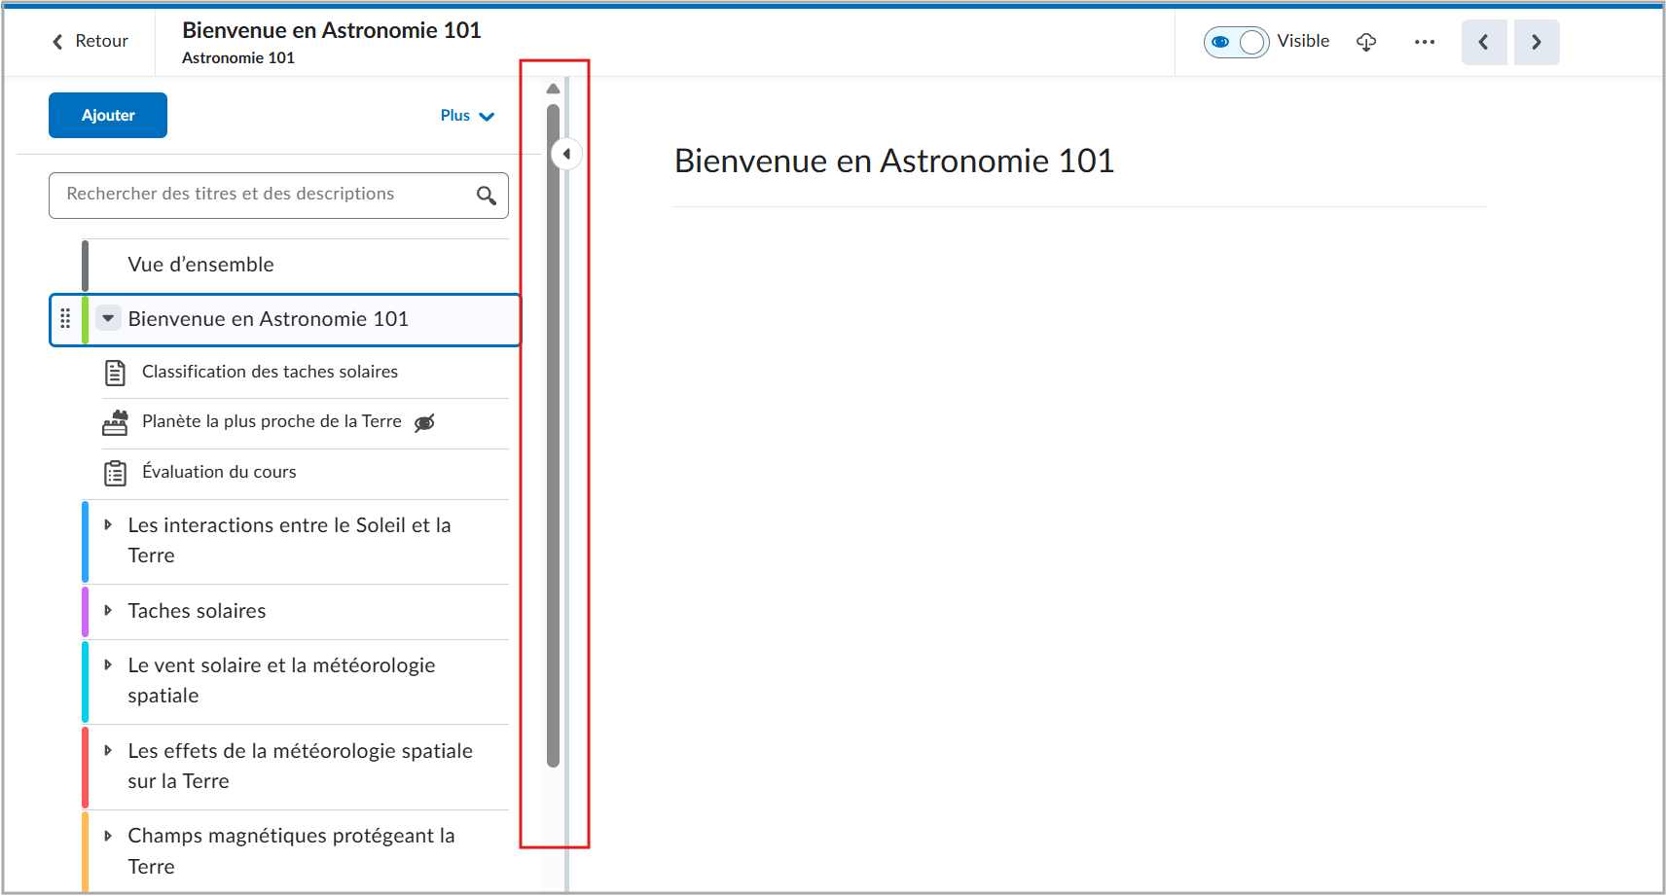
Task: Click the side panel scrollbar thumb
Action: pos(553,436)
